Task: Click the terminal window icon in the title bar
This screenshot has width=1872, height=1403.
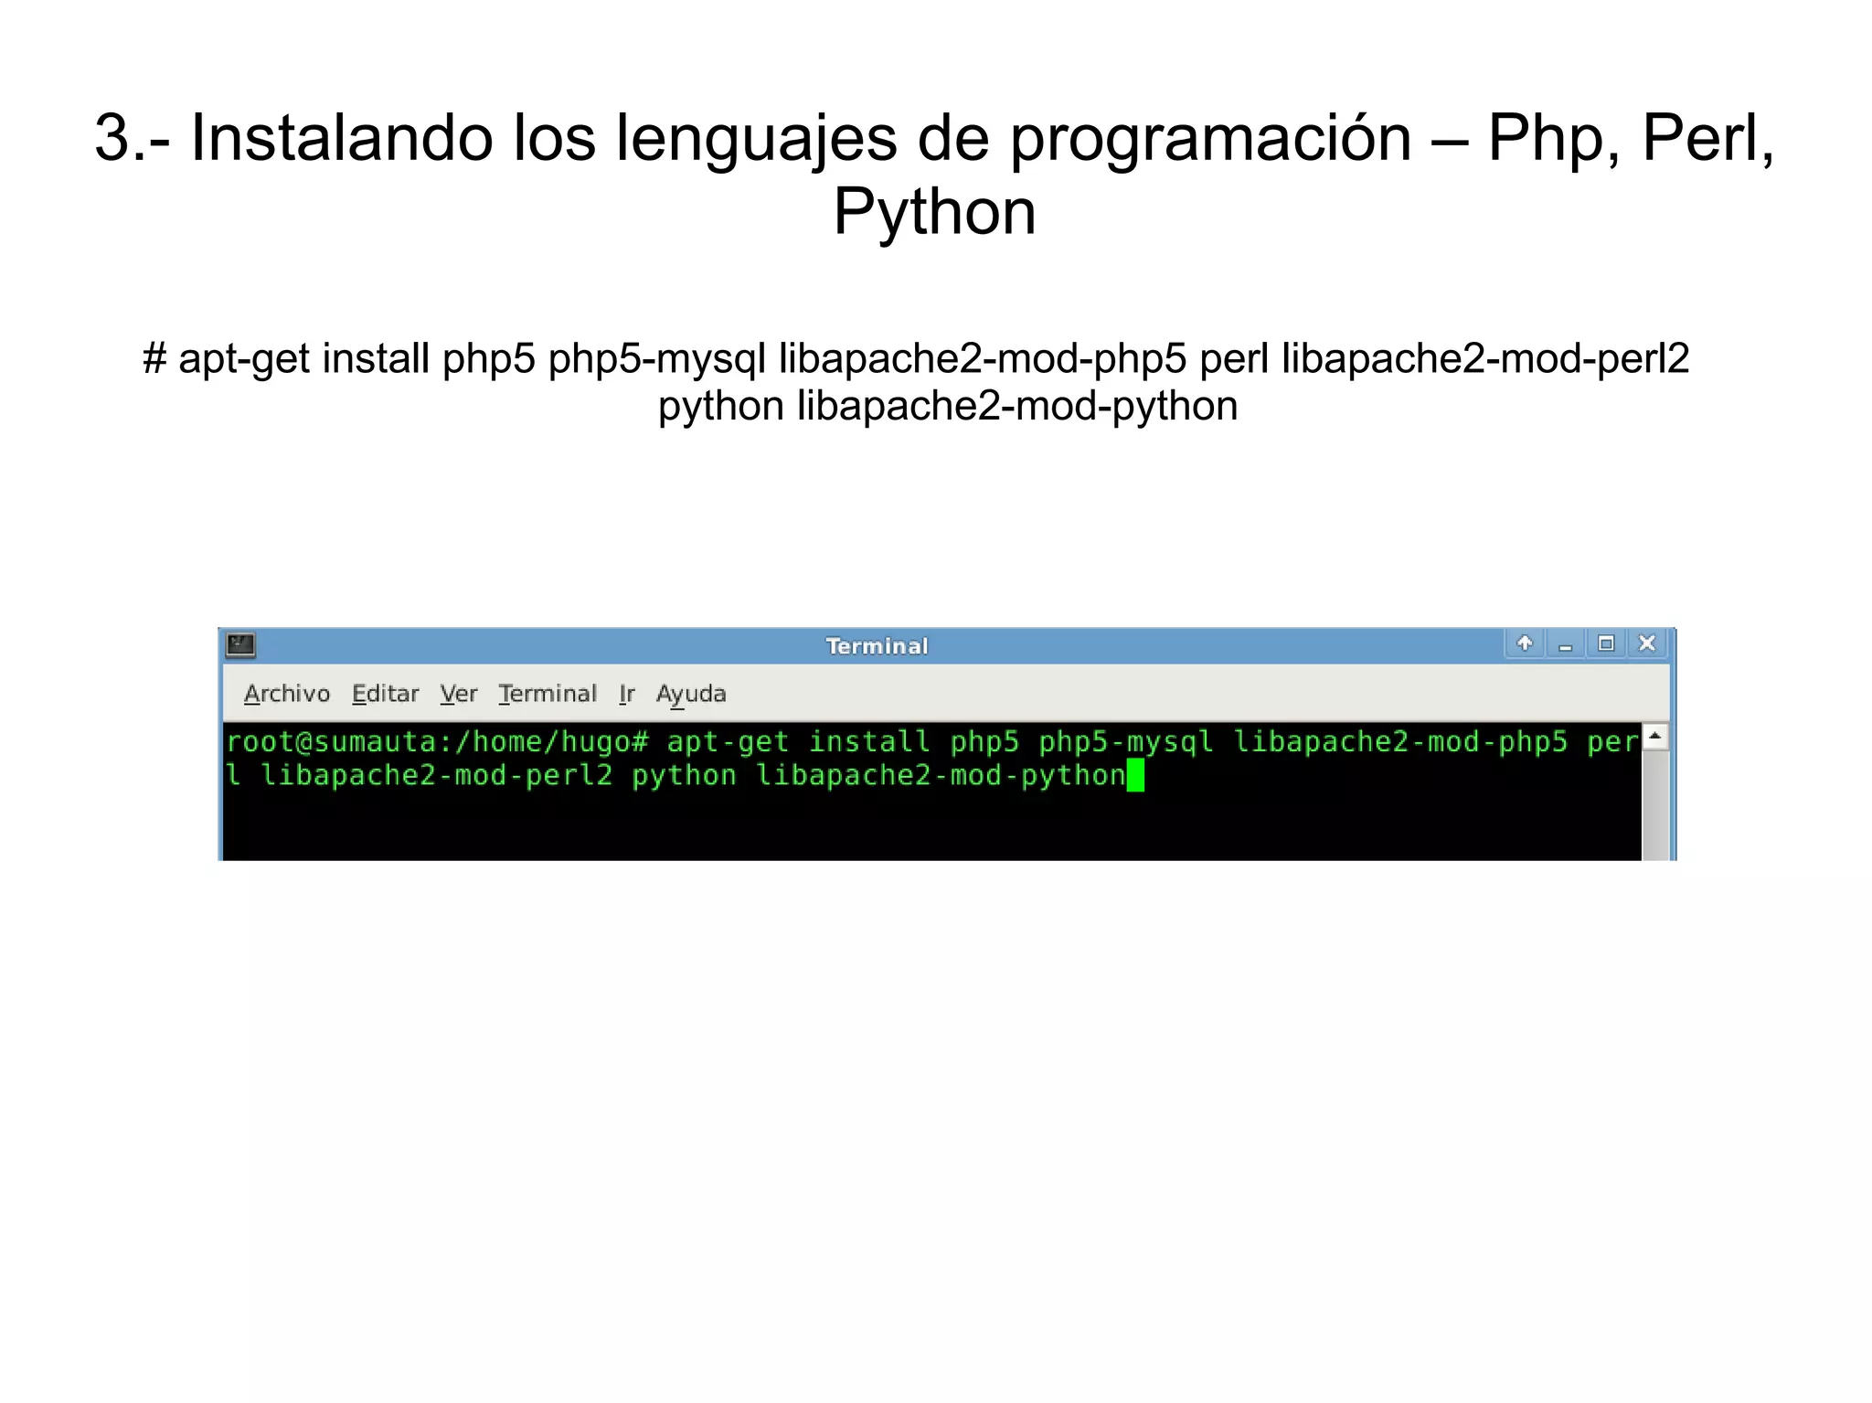Action: pos(241,645)
